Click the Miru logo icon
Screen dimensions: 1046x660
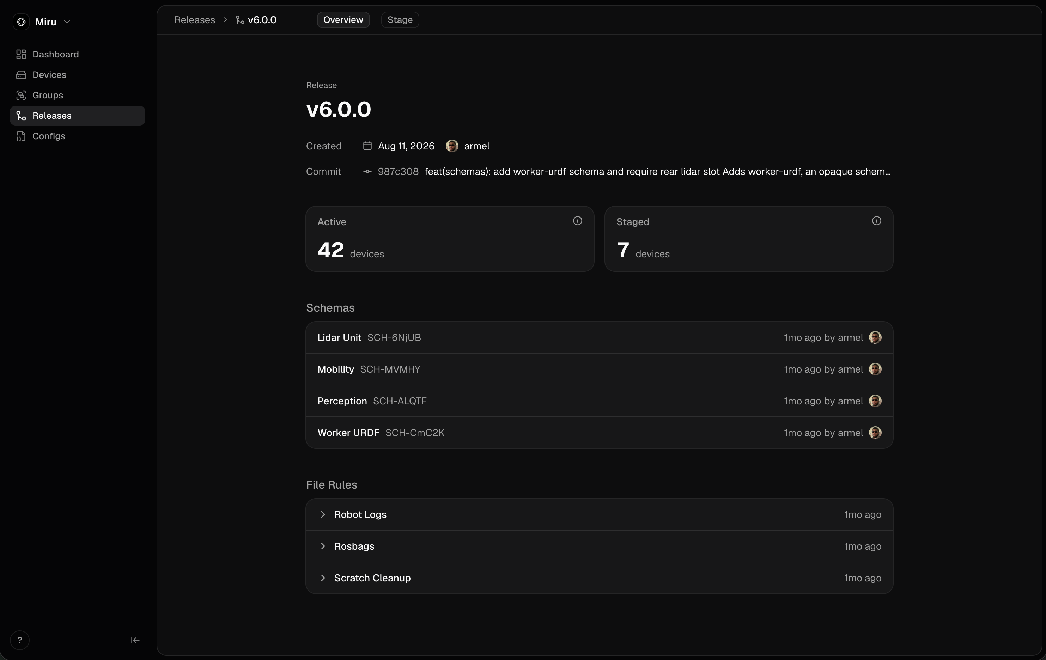click(x=21, y=22)
